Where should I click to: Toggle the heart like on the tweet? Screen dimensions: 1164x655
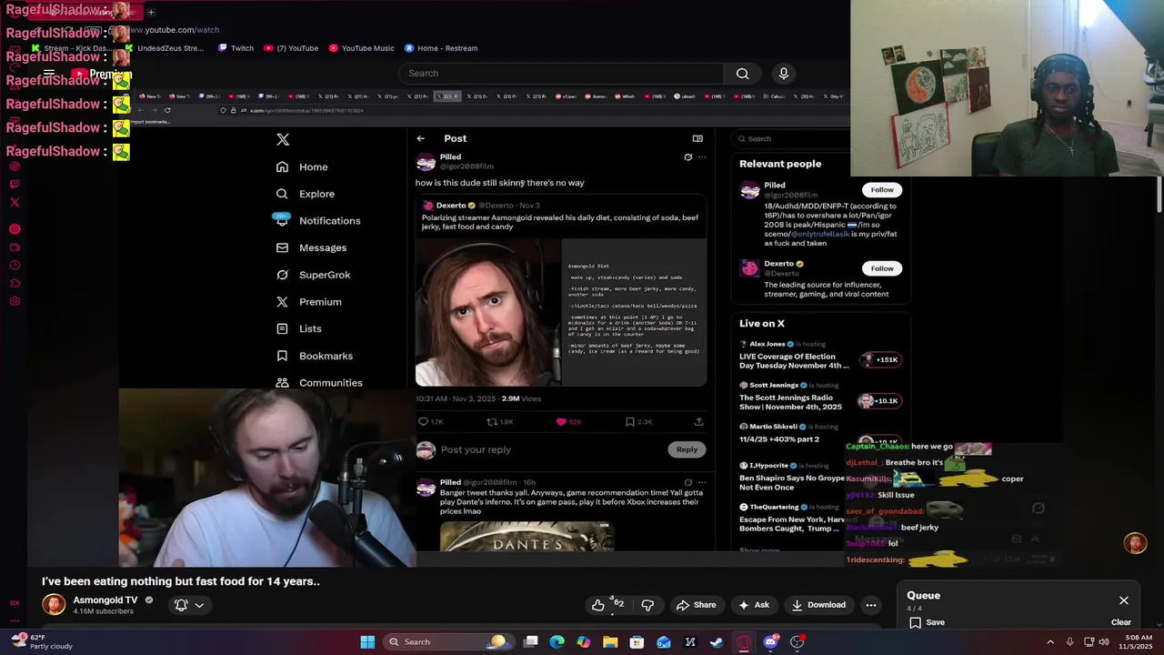[x=561, y=422]
